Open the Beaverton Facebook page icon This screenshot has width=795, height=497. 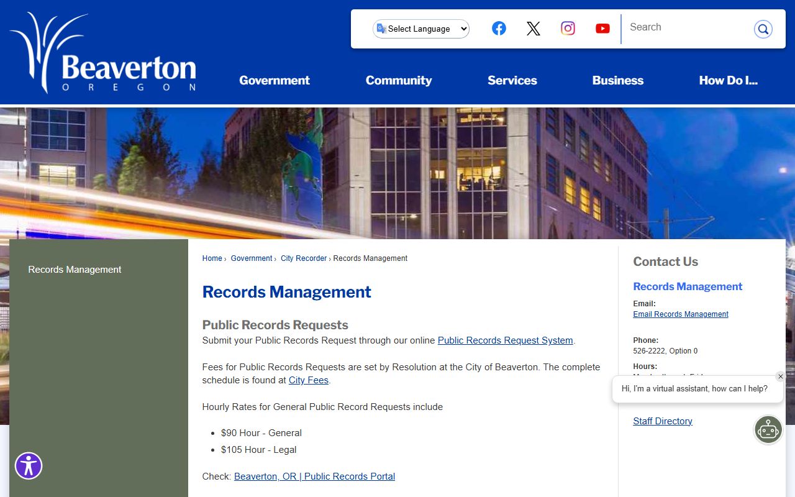[x=499, y=28]
